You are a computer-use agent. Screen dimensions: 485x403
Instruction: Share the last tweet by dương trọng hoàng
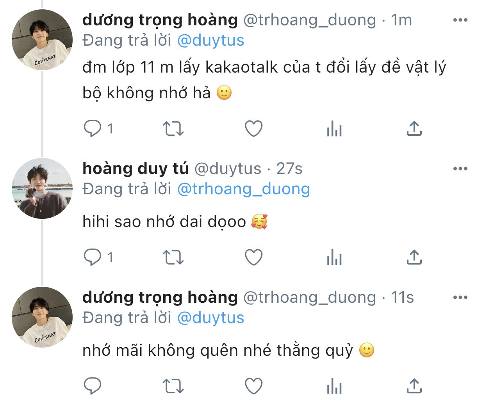coord(414,386)
